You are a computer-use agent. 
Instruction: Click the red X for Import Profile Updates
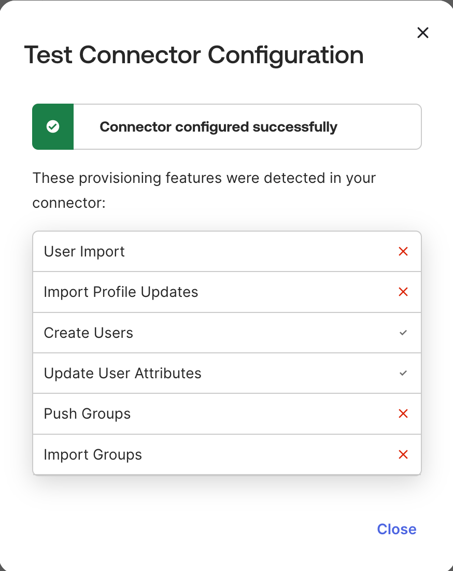403,292
